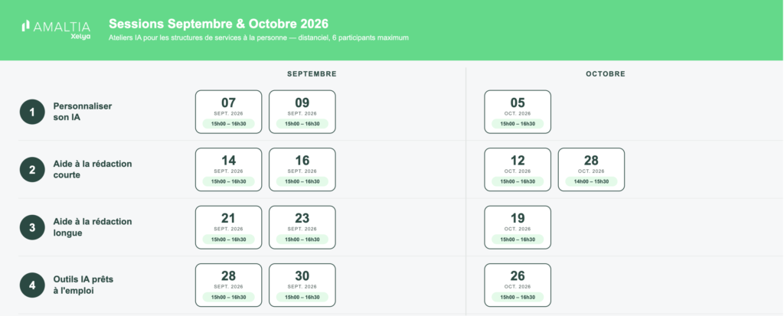Book the 16 Sept. 2026 session
Viewport: 784px width, 316px height.
click(x=302, y=170)
